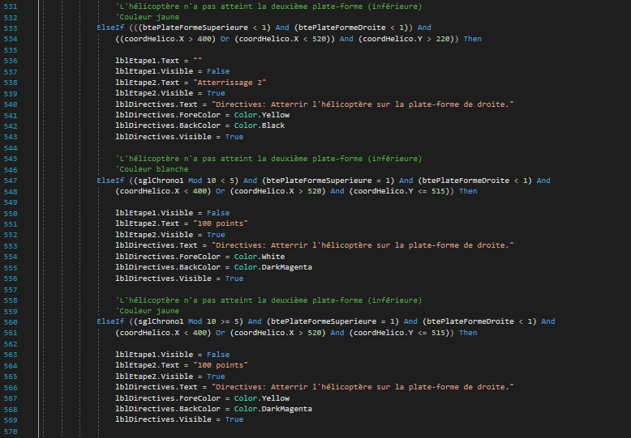Click Color.Yellow on line 541

coord(262,115)
